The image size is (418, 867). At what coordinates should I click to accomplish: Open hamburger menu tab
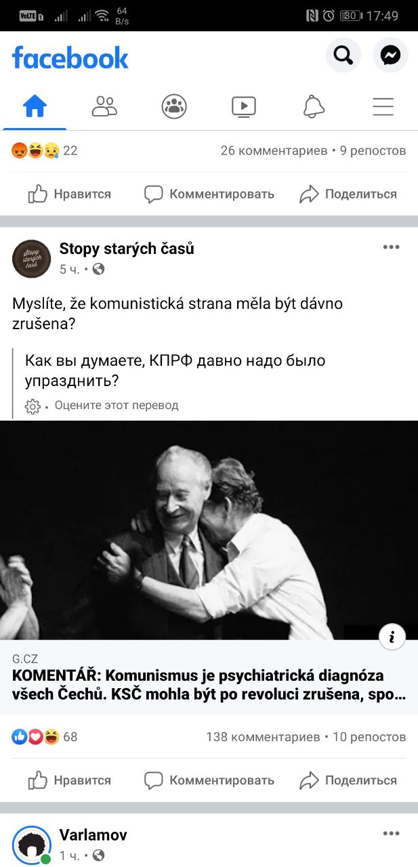(383, 106)
